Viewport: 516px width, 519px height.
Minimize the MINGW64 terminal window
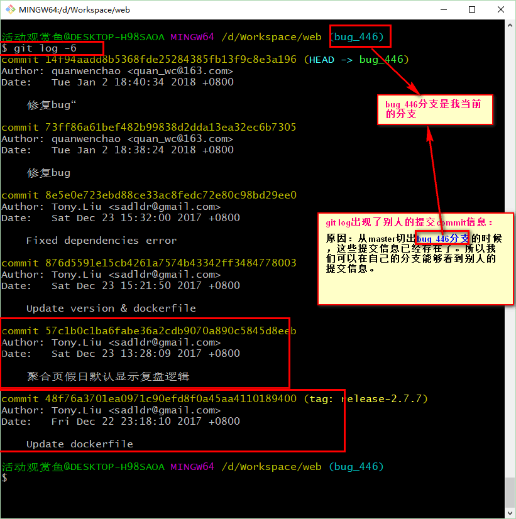444,9
